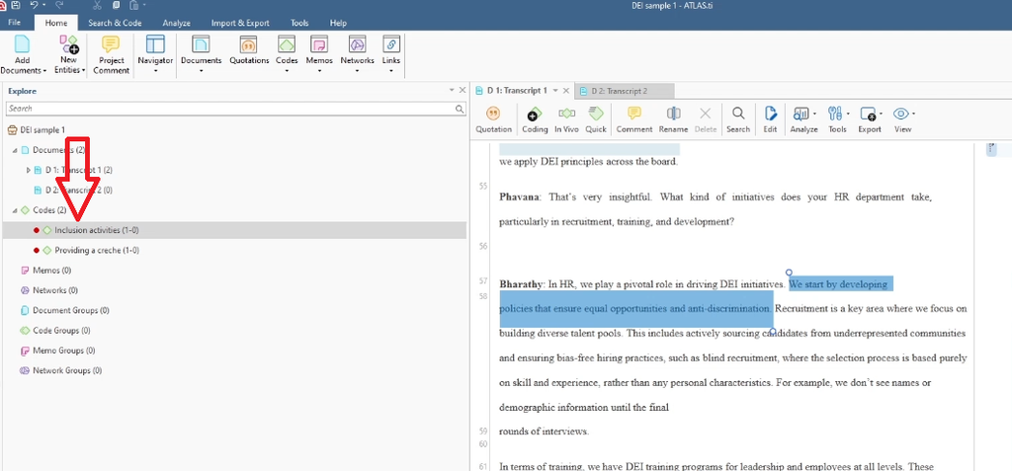The height and width of the screenshot is (471, 1012).
Task: Open the Codes manager in the ribbon
Action: (287, 54)
